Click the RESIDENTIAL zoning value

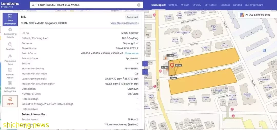point(132,69)
